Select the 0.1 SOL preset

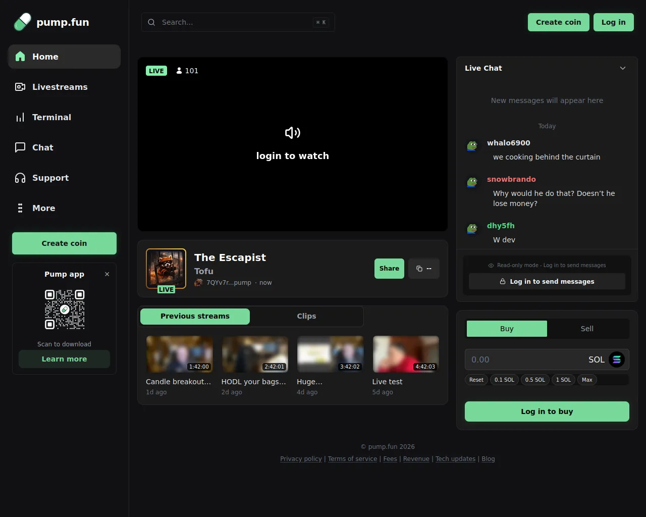point(504,380)
